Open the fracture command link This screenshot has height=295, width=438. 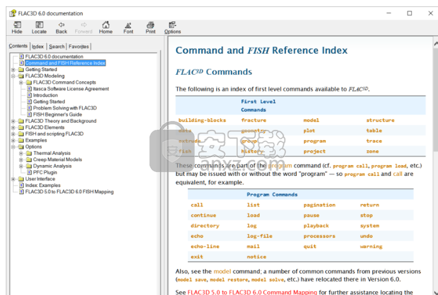coord(254,120)
